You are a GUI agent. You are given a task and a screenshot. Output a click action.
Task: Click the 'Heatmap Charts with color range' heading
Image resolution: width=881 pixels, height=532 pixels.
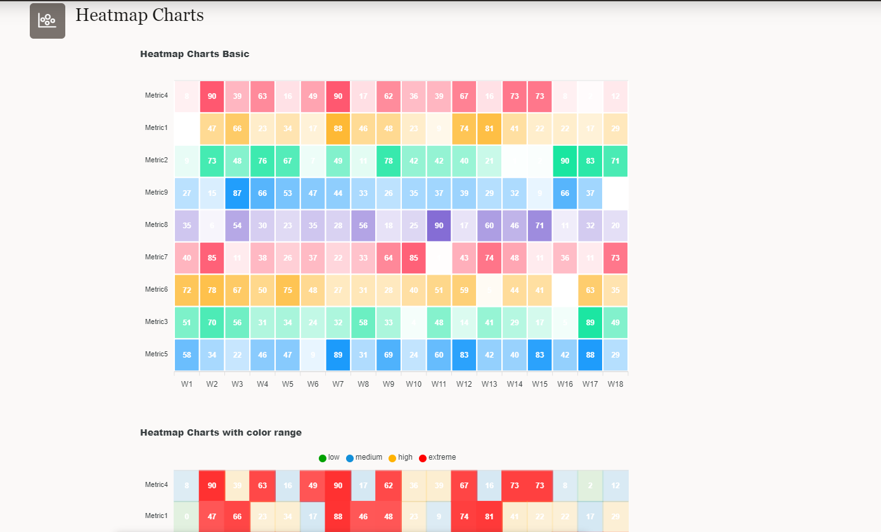click(221, 432)
